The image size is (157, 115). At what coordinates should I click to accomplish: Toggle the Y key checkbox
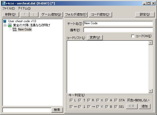click(98, 107)
